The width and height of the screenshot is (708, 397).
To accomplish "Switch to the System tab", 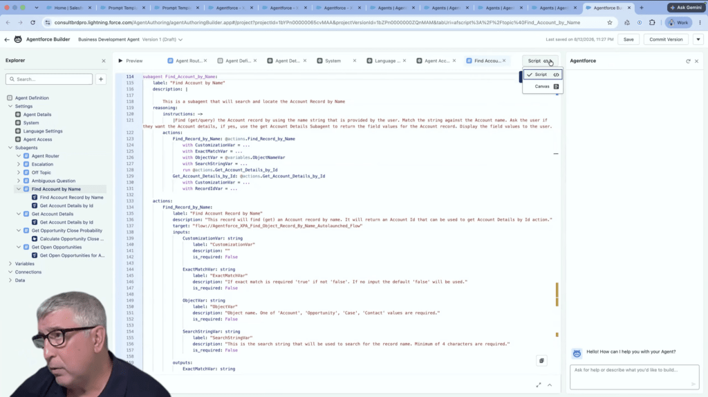I will pyautogui.click(x=333, y=61).
